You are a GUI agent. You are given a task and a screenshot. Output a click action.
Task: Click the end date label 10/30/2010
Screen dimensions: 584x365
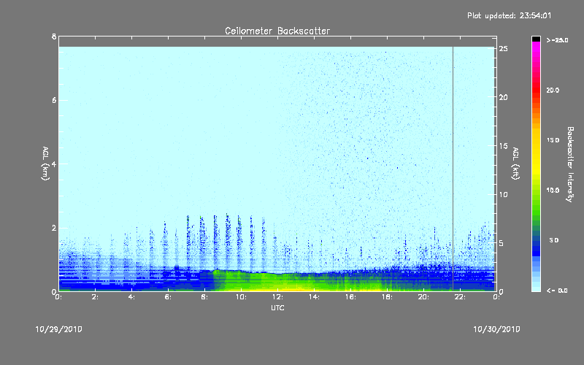[496, 329]
